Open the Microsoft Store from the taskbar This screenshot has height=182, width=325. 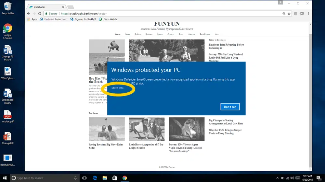point(114,178)
